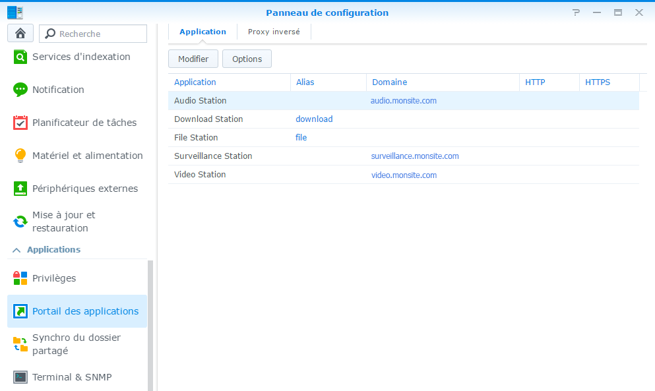This screenshot has width=655, height=391.
Task: Sort by the Alias column header
Action: coord(328,82)
